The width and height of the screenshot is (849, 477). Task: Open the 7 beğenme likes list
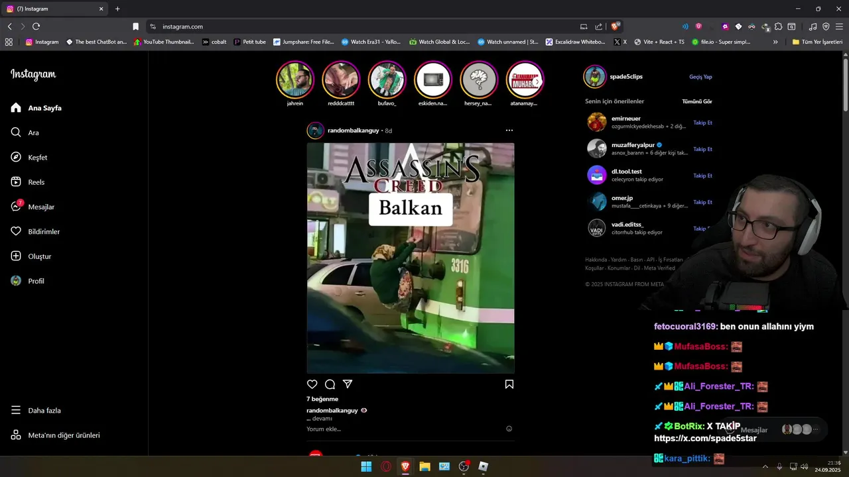[322, 399]
